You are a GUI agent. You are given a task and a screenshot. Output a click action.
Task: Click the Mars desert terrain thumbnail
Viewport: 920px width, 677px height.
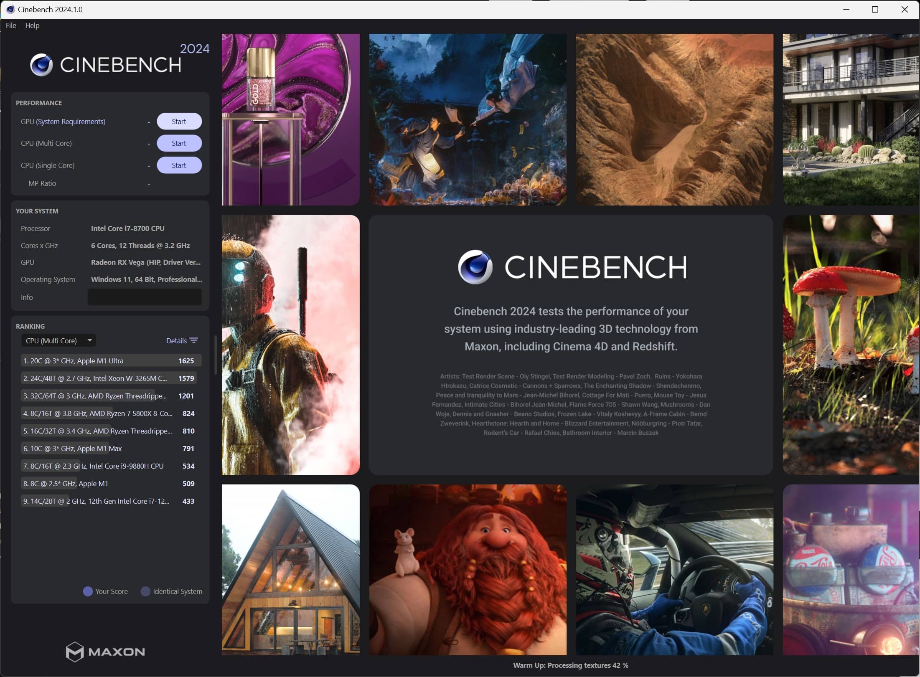tap(675, 119)
